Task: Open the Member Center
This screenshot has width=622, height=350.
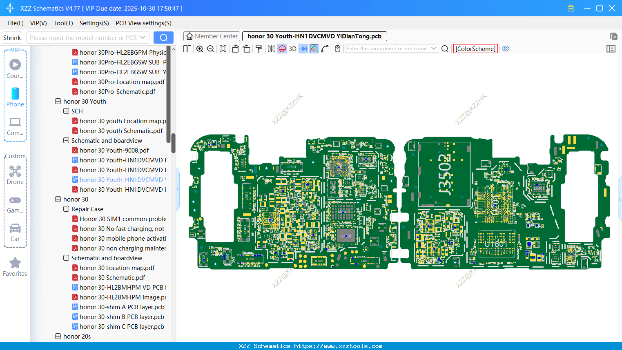Action: [x=212, y=36]
